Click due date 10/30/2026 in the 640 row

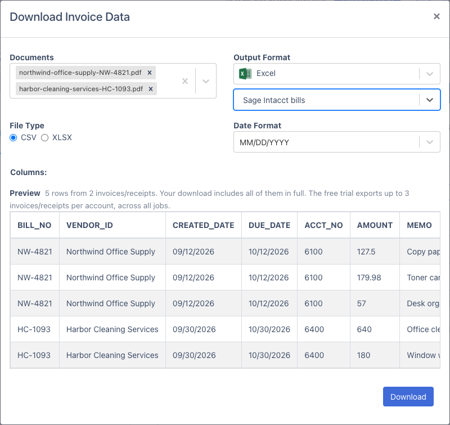[269, 329]
